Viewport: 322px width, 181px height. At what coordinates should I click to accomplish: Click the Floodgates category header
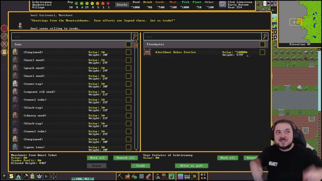[x=206, y=44]
